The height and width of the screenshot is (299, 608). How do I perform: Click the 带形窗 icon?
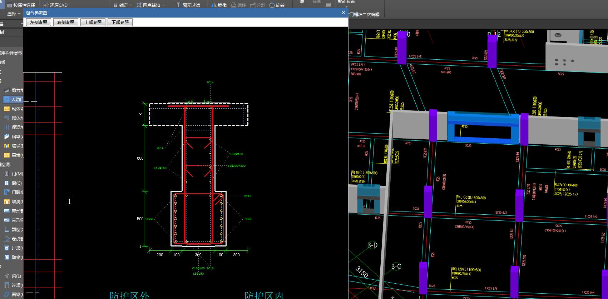[6, 211]
